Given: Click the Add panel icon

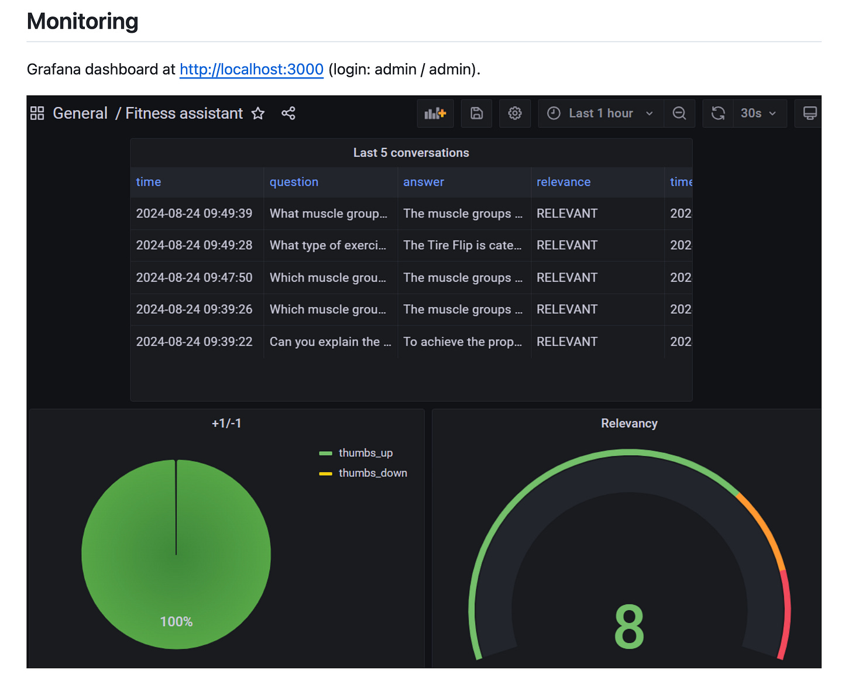Looking at the screenshot, I should [435, 113].
